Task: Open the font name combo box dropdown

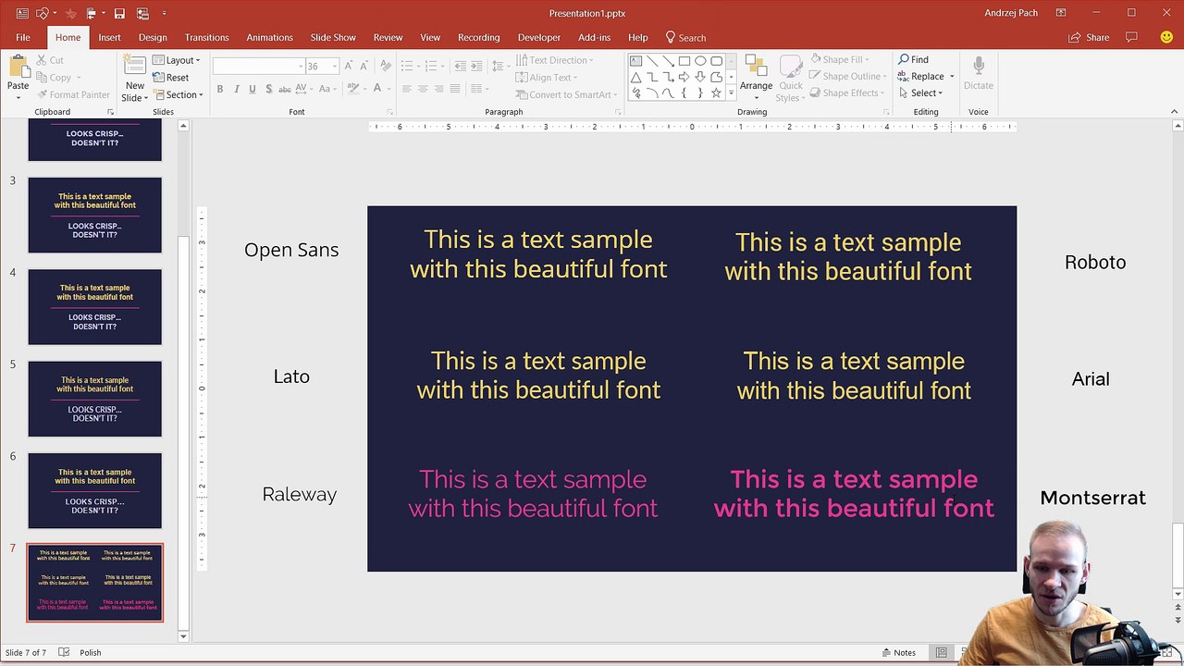Action: [301, 67]
